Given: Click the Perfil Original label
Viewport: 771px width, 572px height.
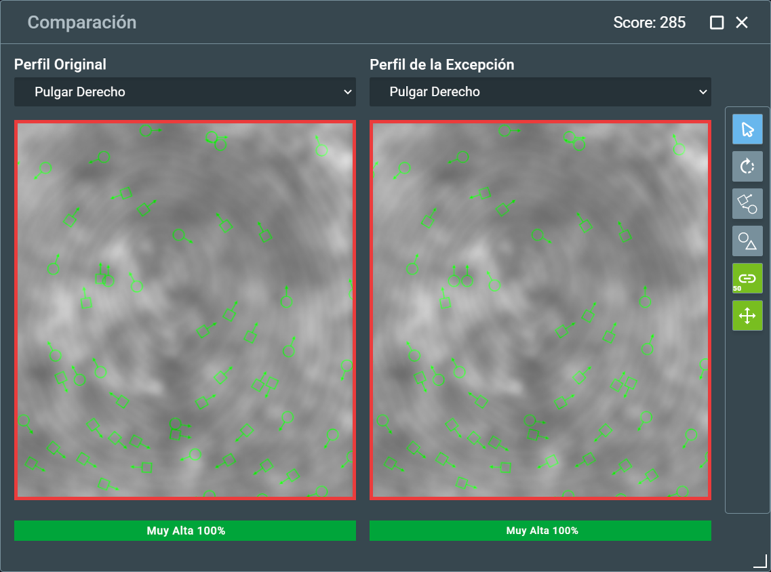Looking at the screenshot, I should point(60,64).
